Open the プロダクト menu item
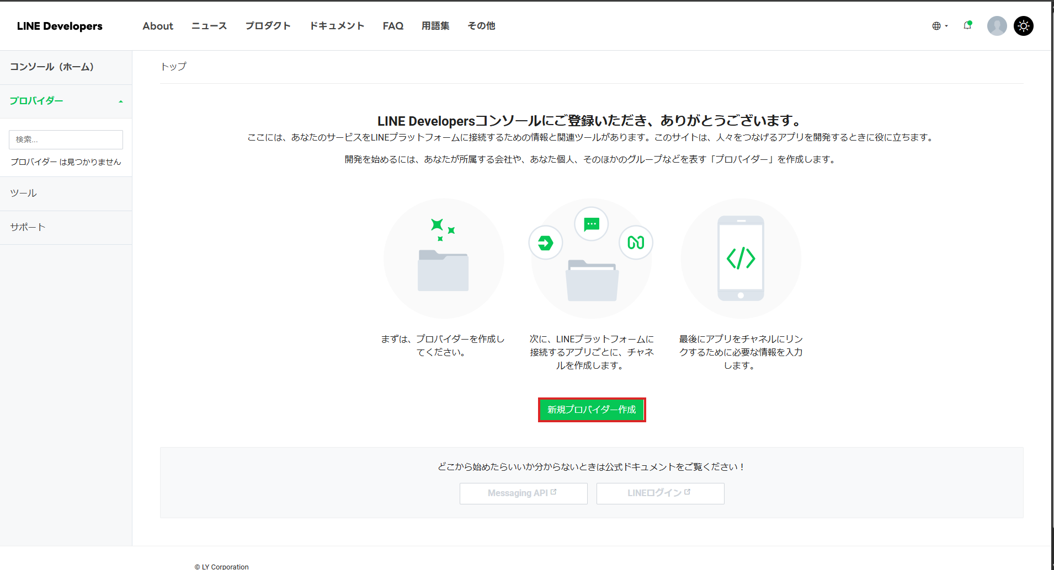 (x=268, y=26)
